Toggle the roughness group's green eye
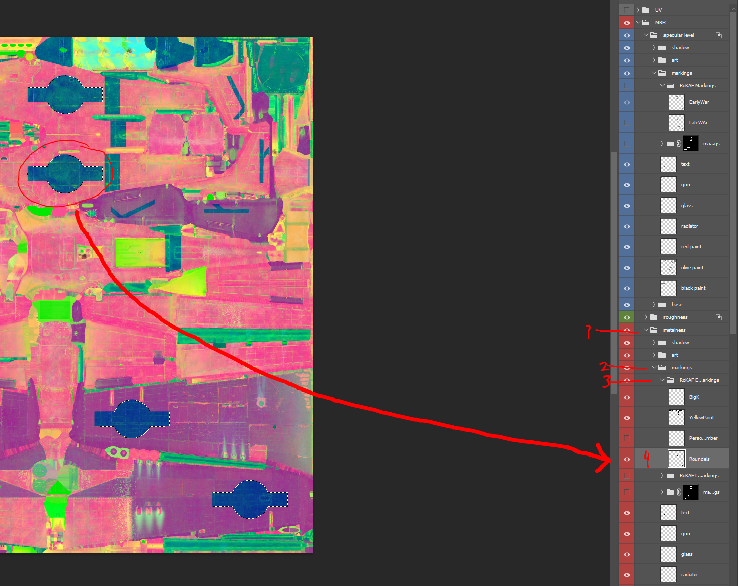Image resolution: width=738 pixels, height=586 pixels. pos(627,317)
